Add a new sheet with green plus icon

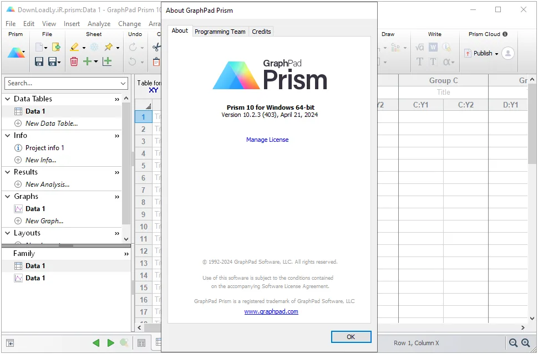click(88, 61)
